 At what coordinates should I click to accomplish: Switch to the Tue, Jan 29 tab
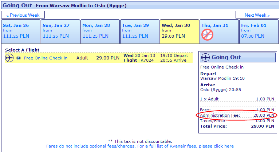(x=140, y=31)
